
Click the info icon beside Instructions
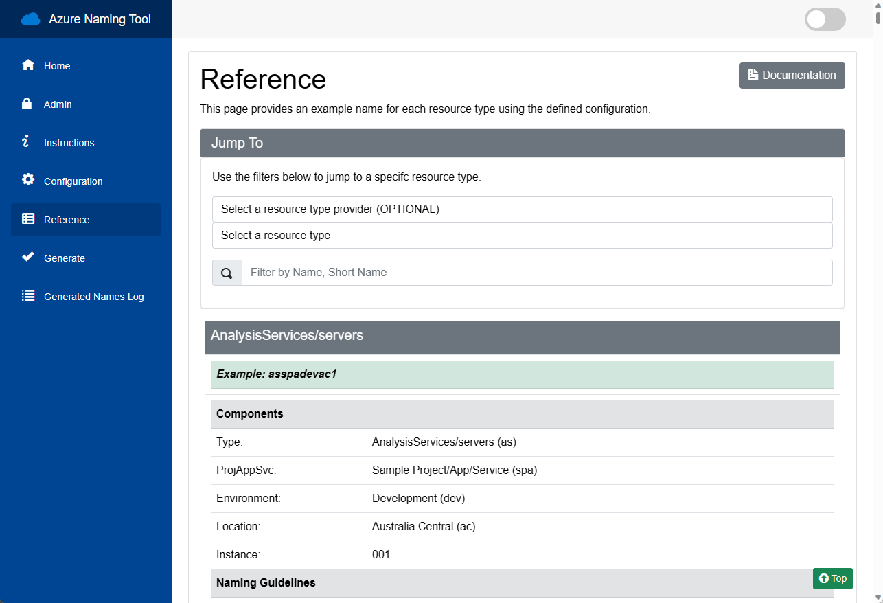click(x=27, y=141)
